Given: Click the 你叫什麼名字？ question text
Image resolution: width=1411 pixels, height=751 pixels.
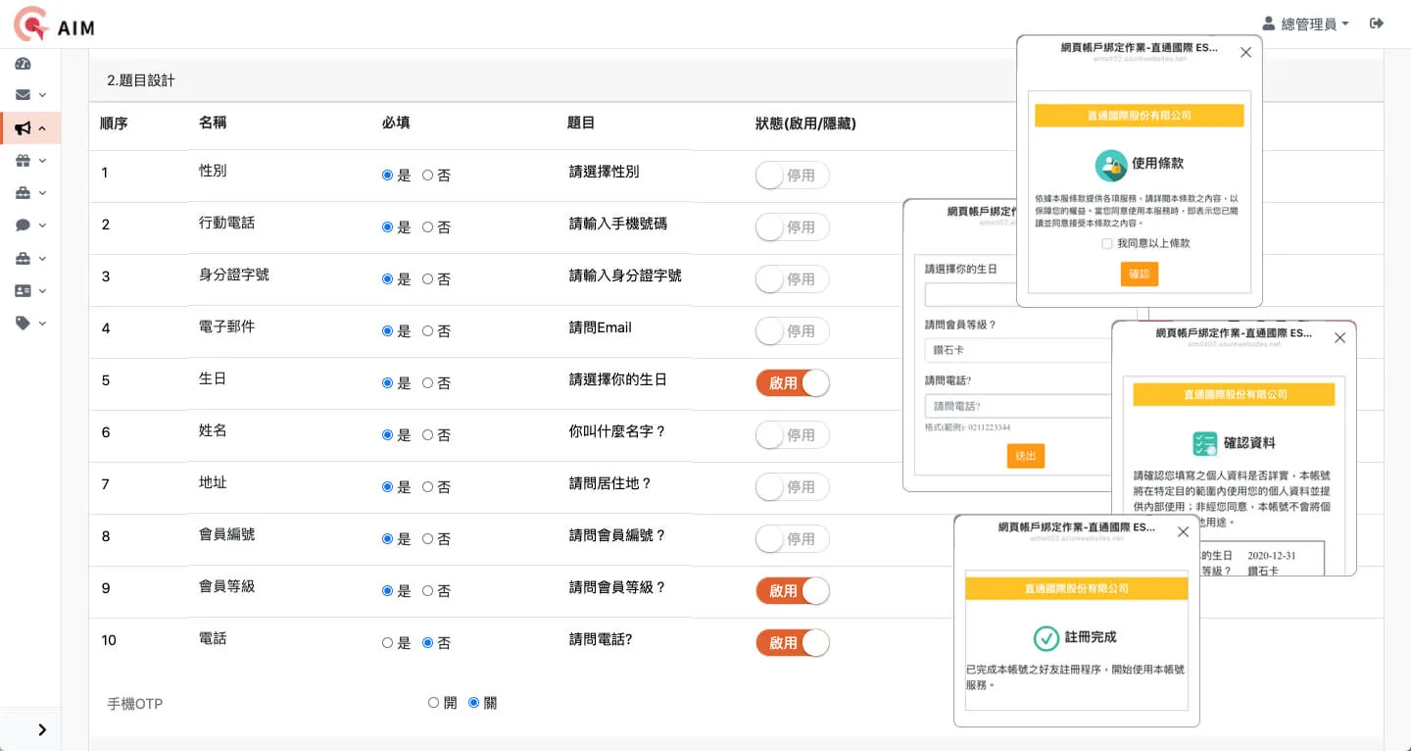Looking at the screenshot, I should (618, 431).
